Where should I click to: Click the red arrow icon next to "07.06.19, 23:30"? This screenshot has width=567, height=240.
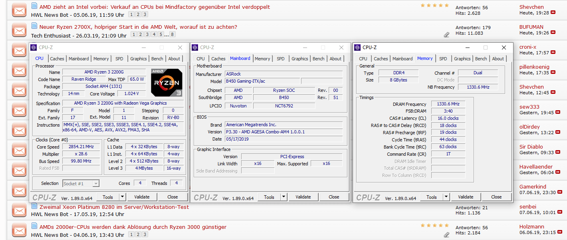pos(561,192)
